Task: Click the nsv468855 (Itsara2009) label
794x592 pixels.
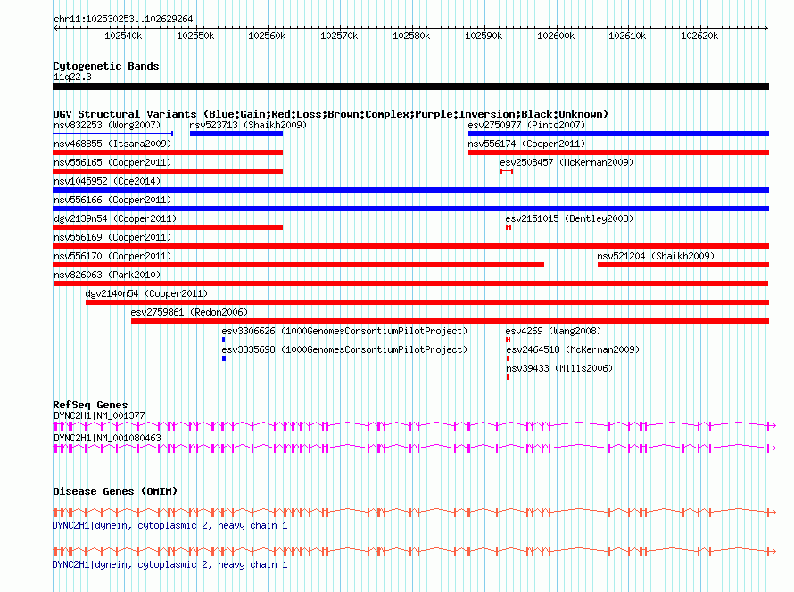Action: click(112, 144)
